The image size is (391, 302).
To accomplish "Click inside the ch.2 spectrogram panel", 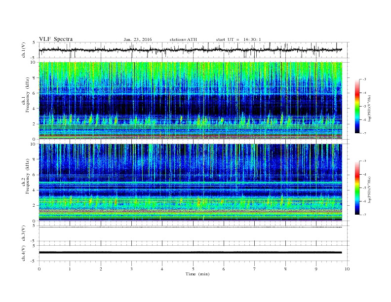I will click(191, 183).
